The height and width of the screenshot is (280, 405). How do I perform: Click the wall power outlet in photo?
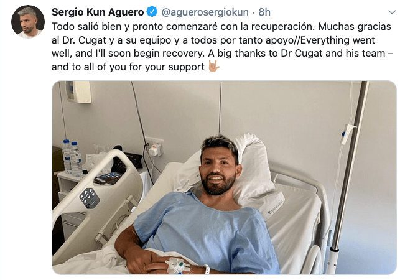[155, 146]
